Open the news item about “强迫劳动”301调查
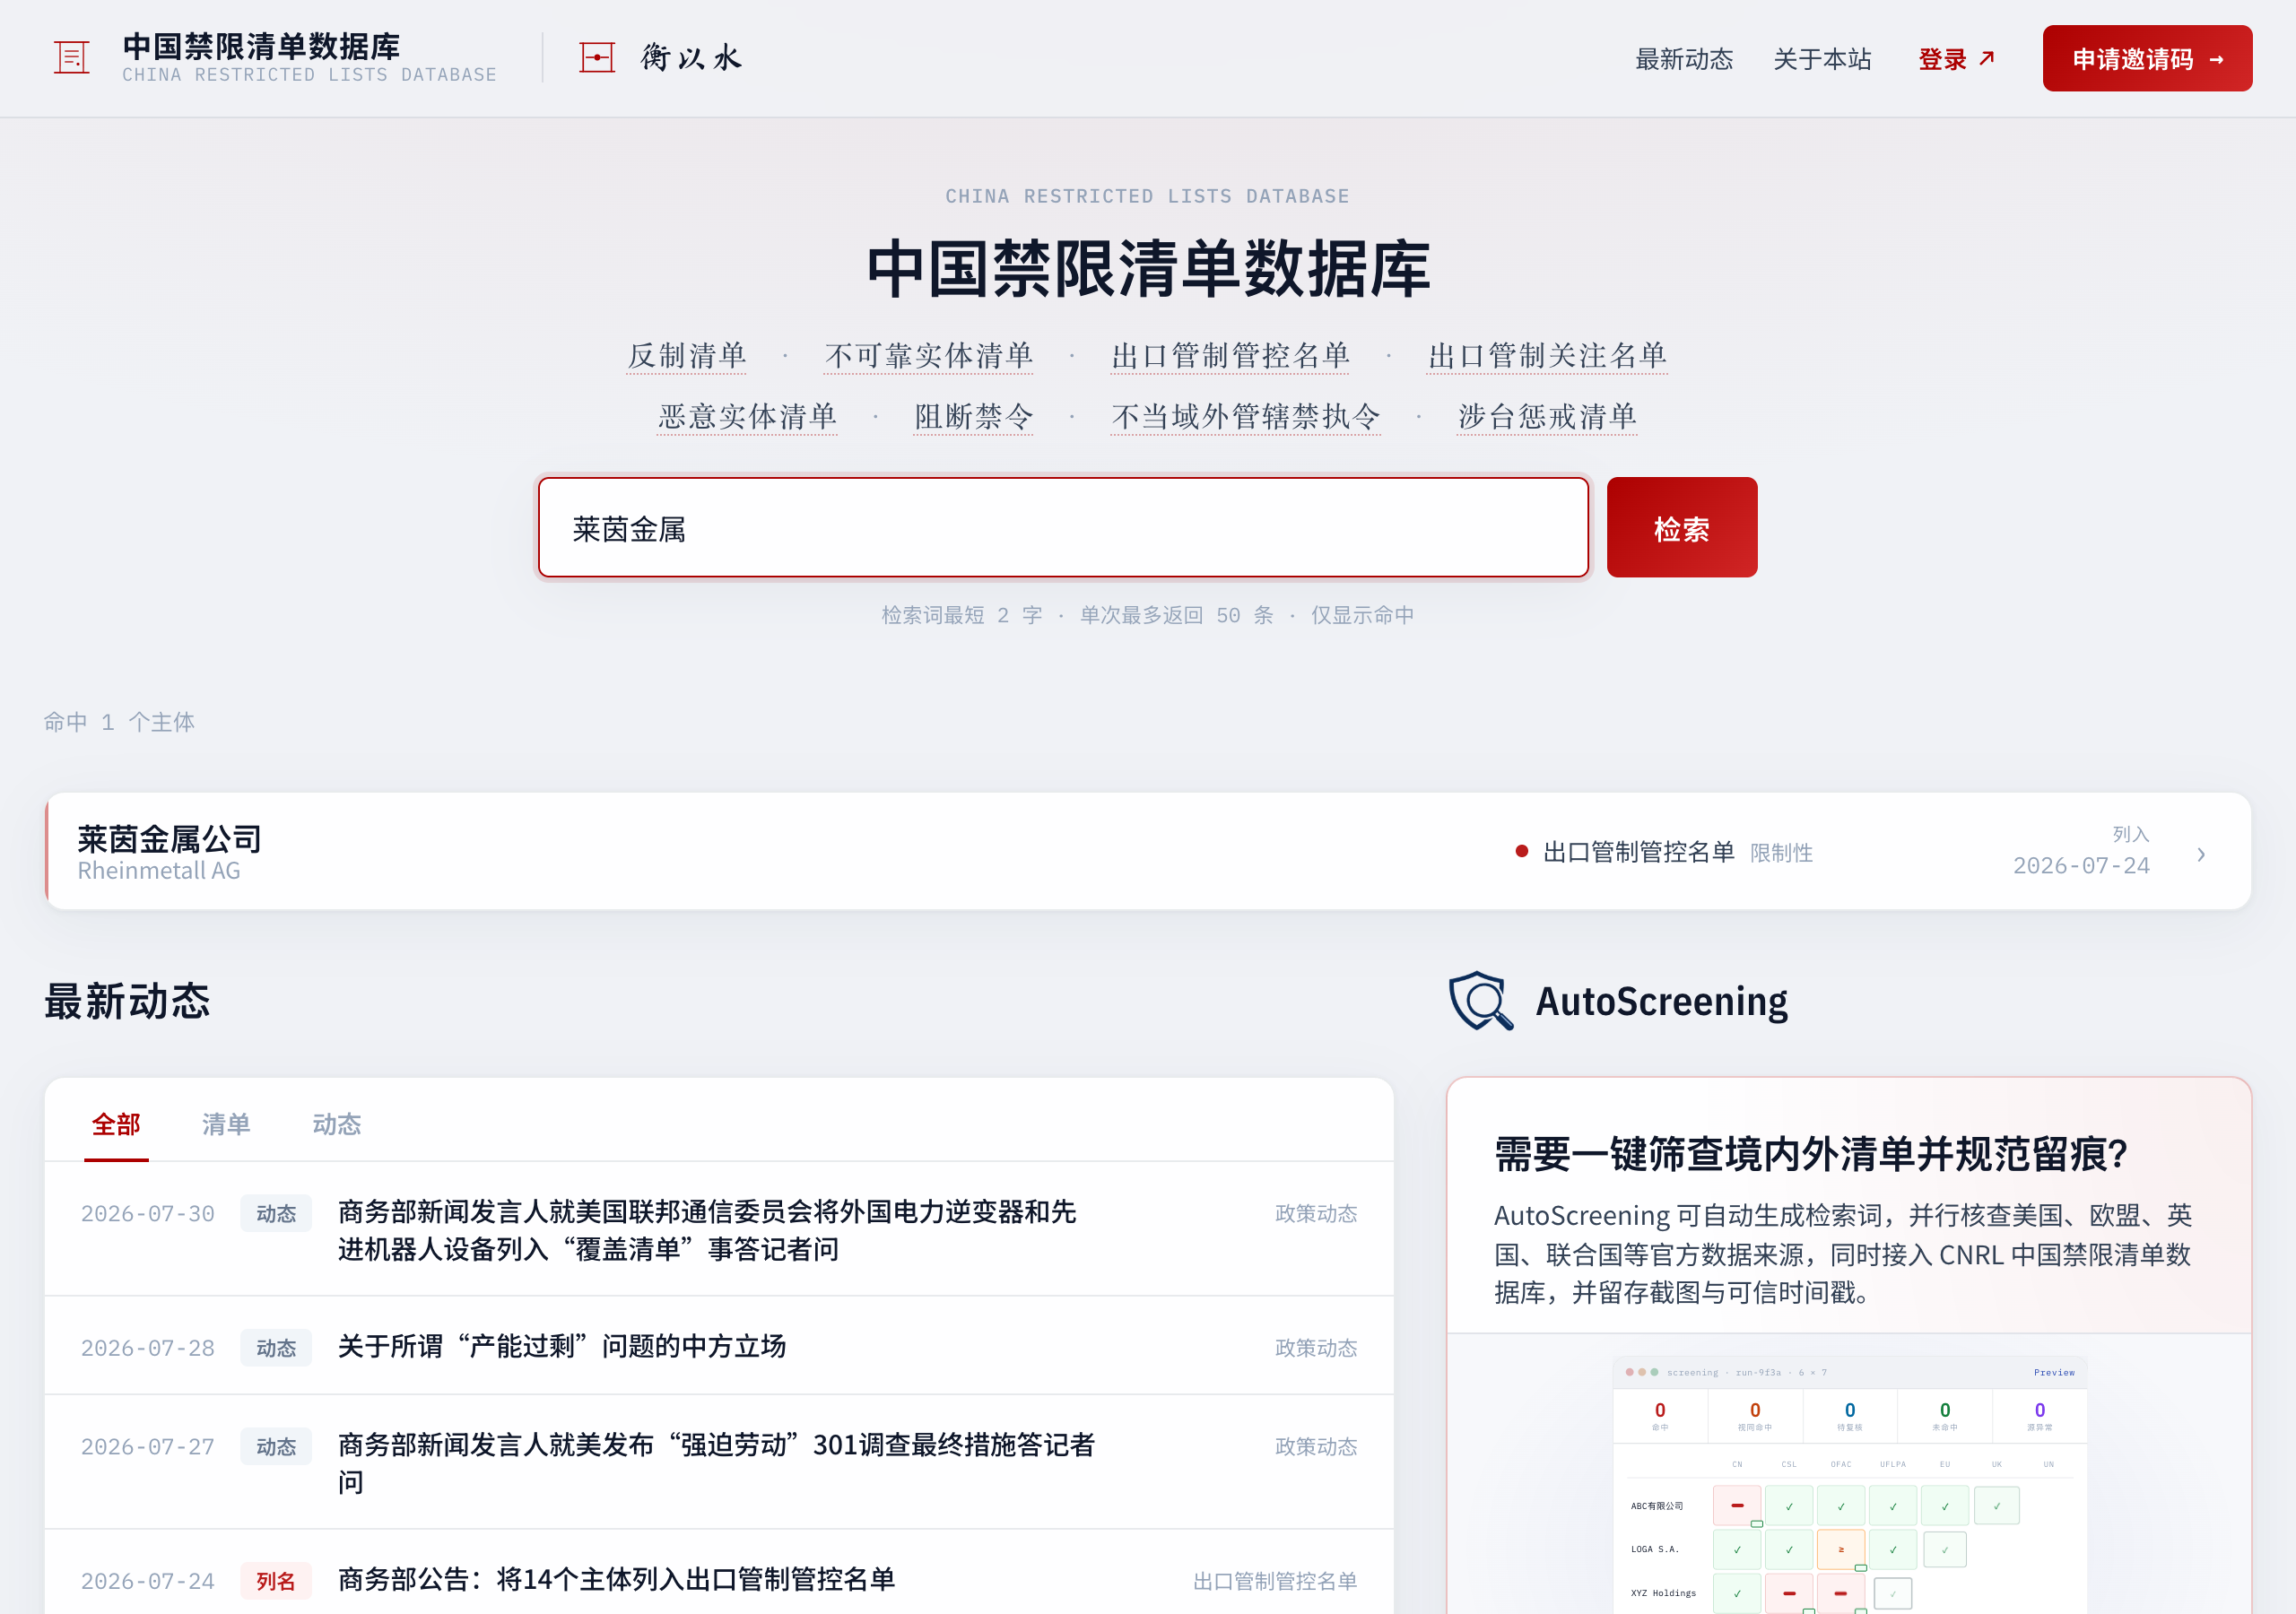 tap(719, 1463)
